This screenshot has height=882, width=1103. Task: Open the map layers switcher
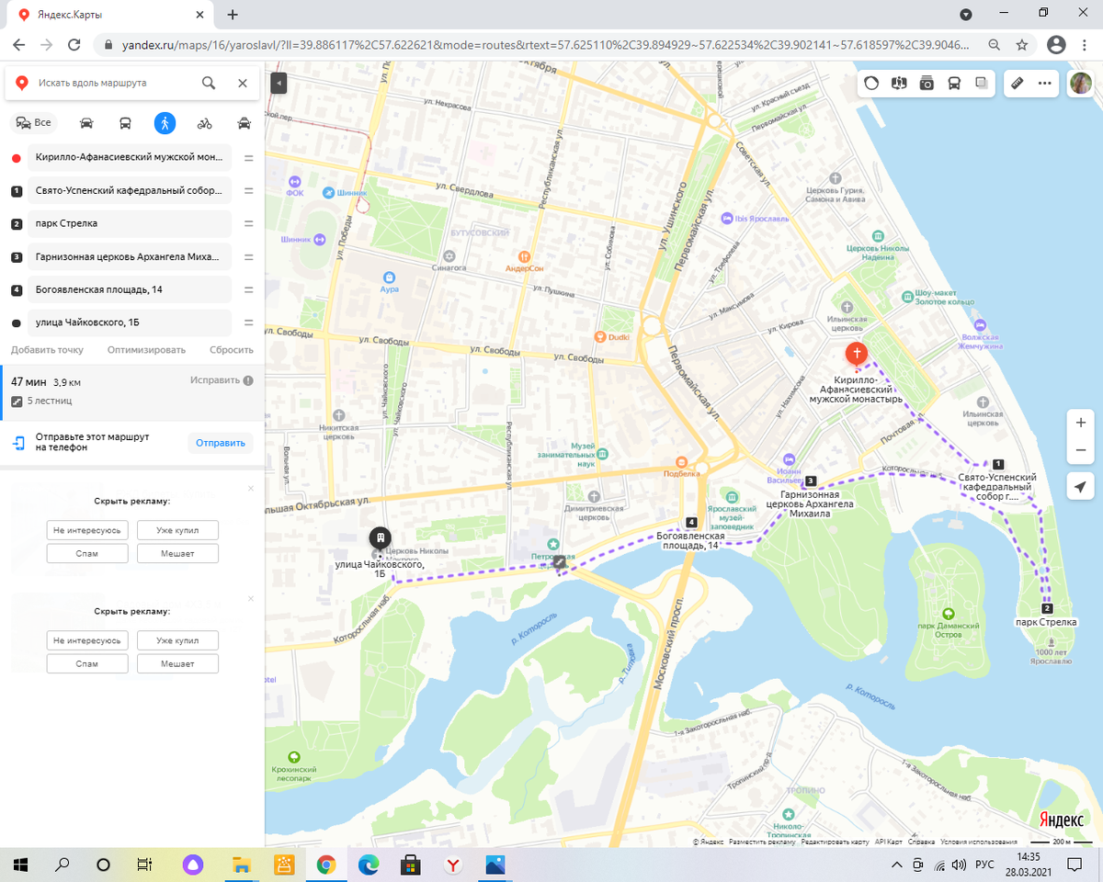tap(982, 83)
